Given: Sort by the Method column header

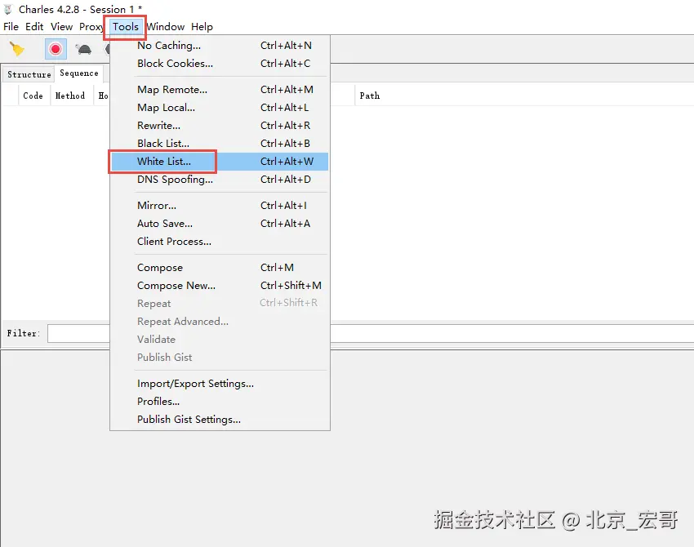Looking at the screenshot, I should (x=70, y=96).
